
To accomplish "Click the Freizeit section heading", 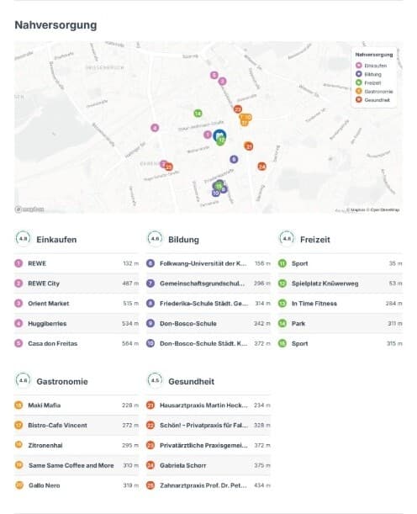I will 315,240.
